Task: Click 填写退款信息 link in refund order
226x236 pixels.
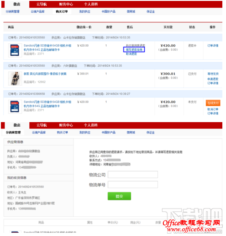Action: (x=134, y=50)
